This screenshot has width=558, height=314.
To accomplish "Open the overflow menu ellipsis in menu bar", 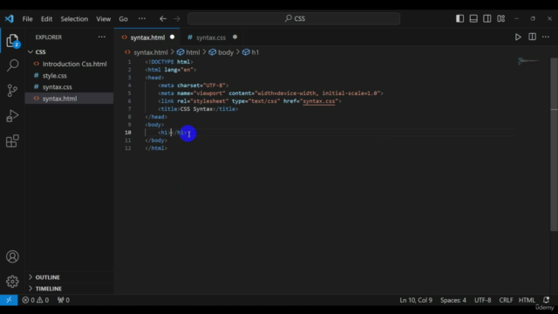I will click(142, 19).
